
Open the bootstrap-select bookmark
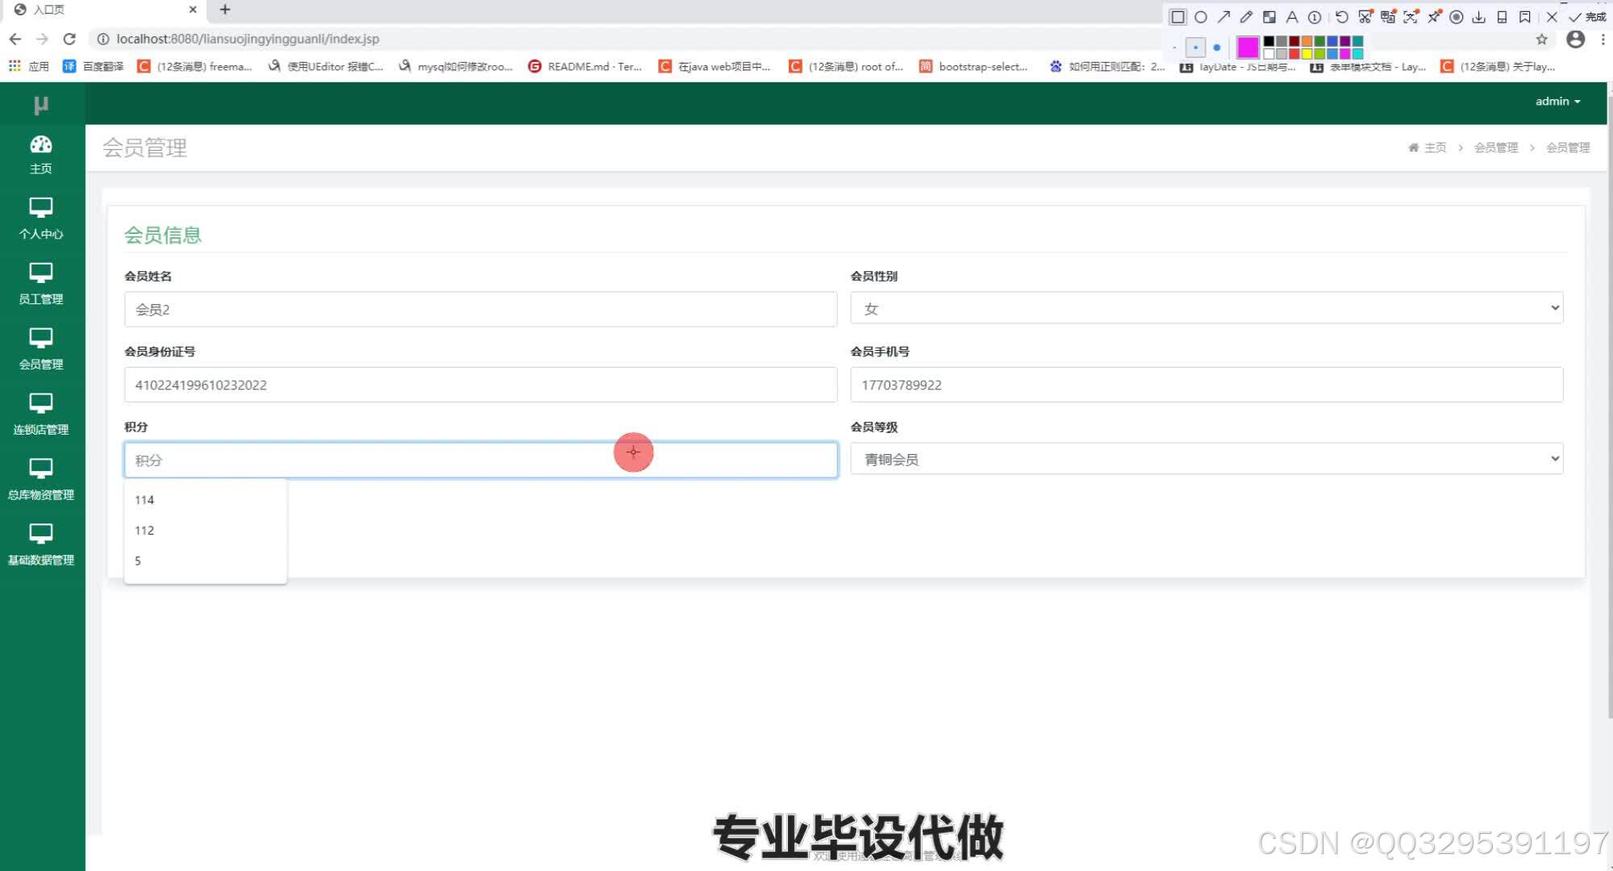(x=973, y=66)
